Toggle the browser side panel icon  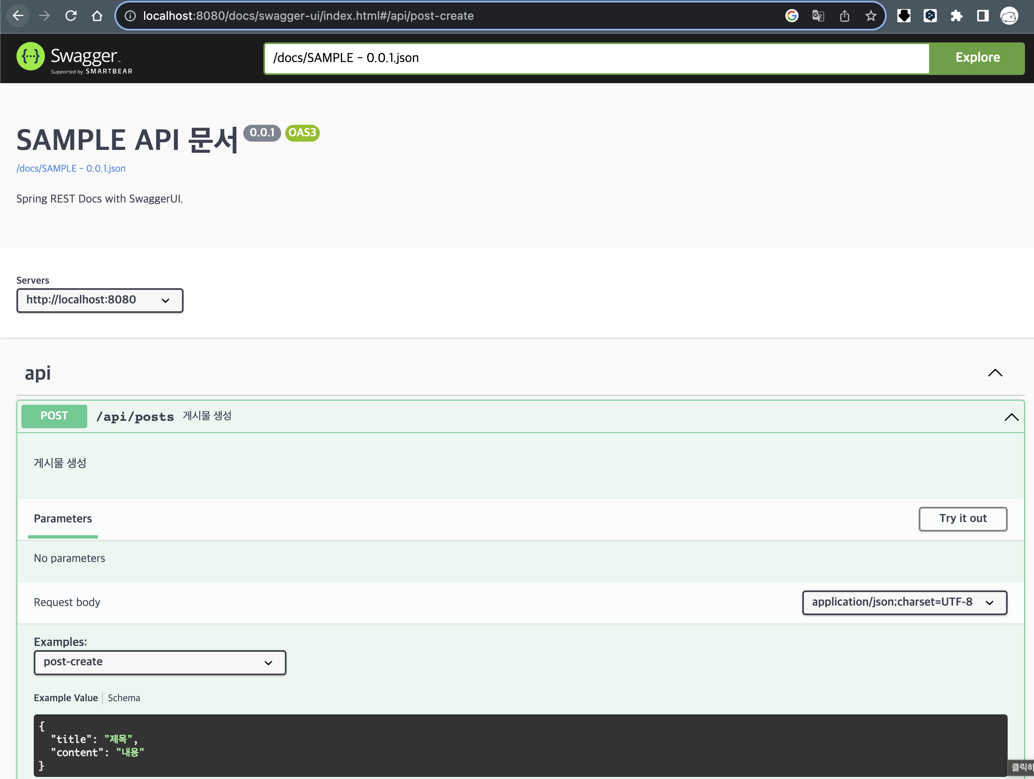click(x=983, y=16)
